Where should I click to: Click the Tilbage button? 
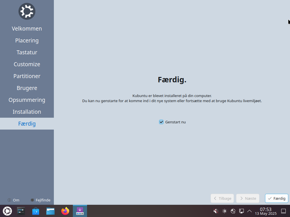[x=222, y=198]
